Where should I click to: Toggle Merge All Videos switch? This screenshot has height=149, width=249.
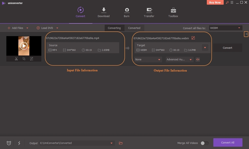pos(204,143)
